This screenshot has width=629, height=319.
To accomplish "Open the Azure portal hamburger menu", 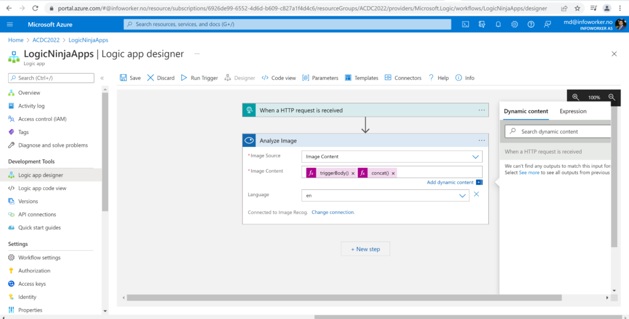I will 10,25.
